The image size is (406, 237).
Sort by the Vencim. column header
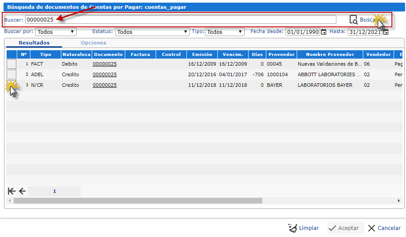tap(233, 54)
